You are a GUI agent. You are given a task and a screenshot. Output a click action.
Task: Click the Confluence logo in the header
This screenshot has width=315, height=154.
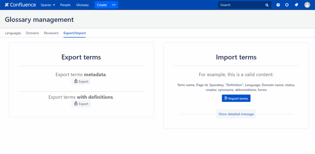click(x=20, y=5)
